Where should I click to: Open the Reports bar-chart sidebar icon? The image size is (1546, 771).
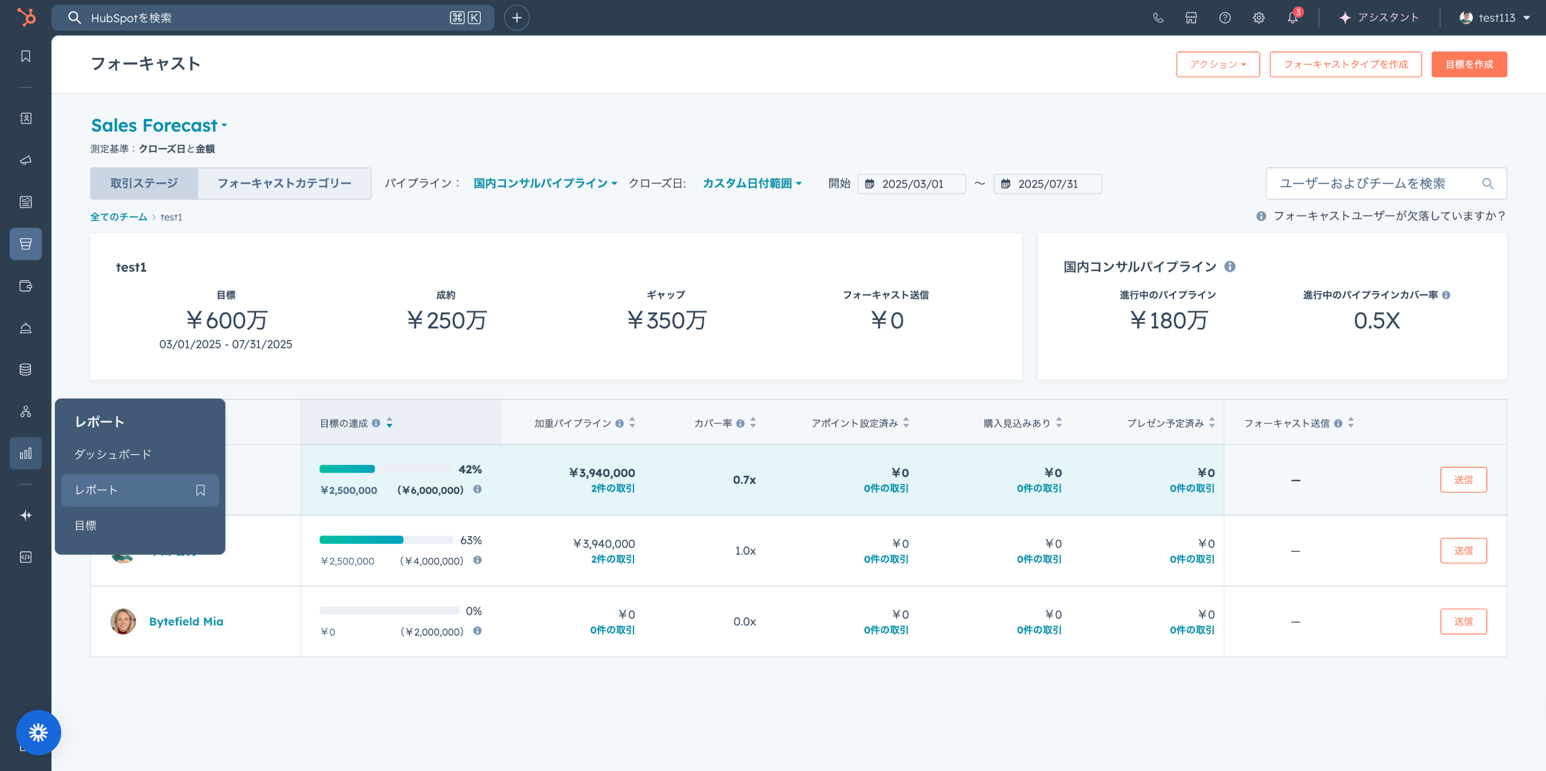[25, 453]
